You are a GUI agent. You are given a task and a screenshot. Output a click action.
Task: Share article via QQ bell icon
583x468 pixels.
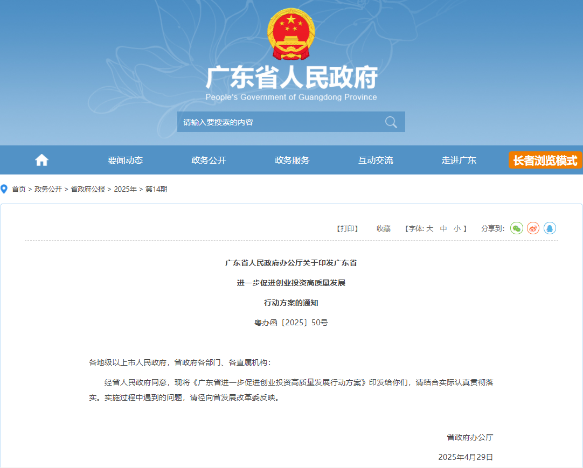pos(550,228)
